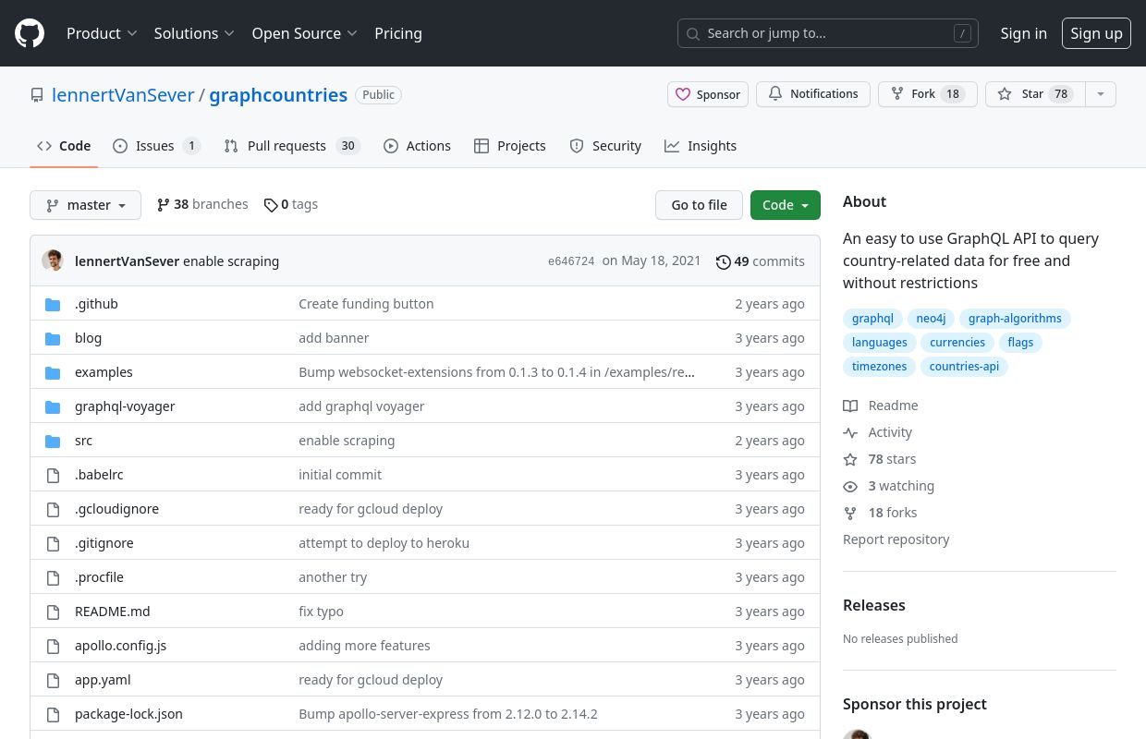Open the Code tab
This screenshot has width=1146, height=739.
(64, 146)
